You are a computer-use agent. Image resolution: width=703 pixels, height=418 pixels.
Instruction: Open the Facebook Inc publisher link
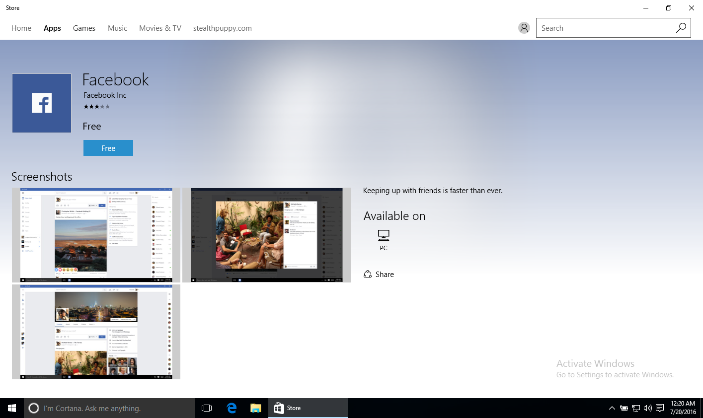tap(105, 95)
